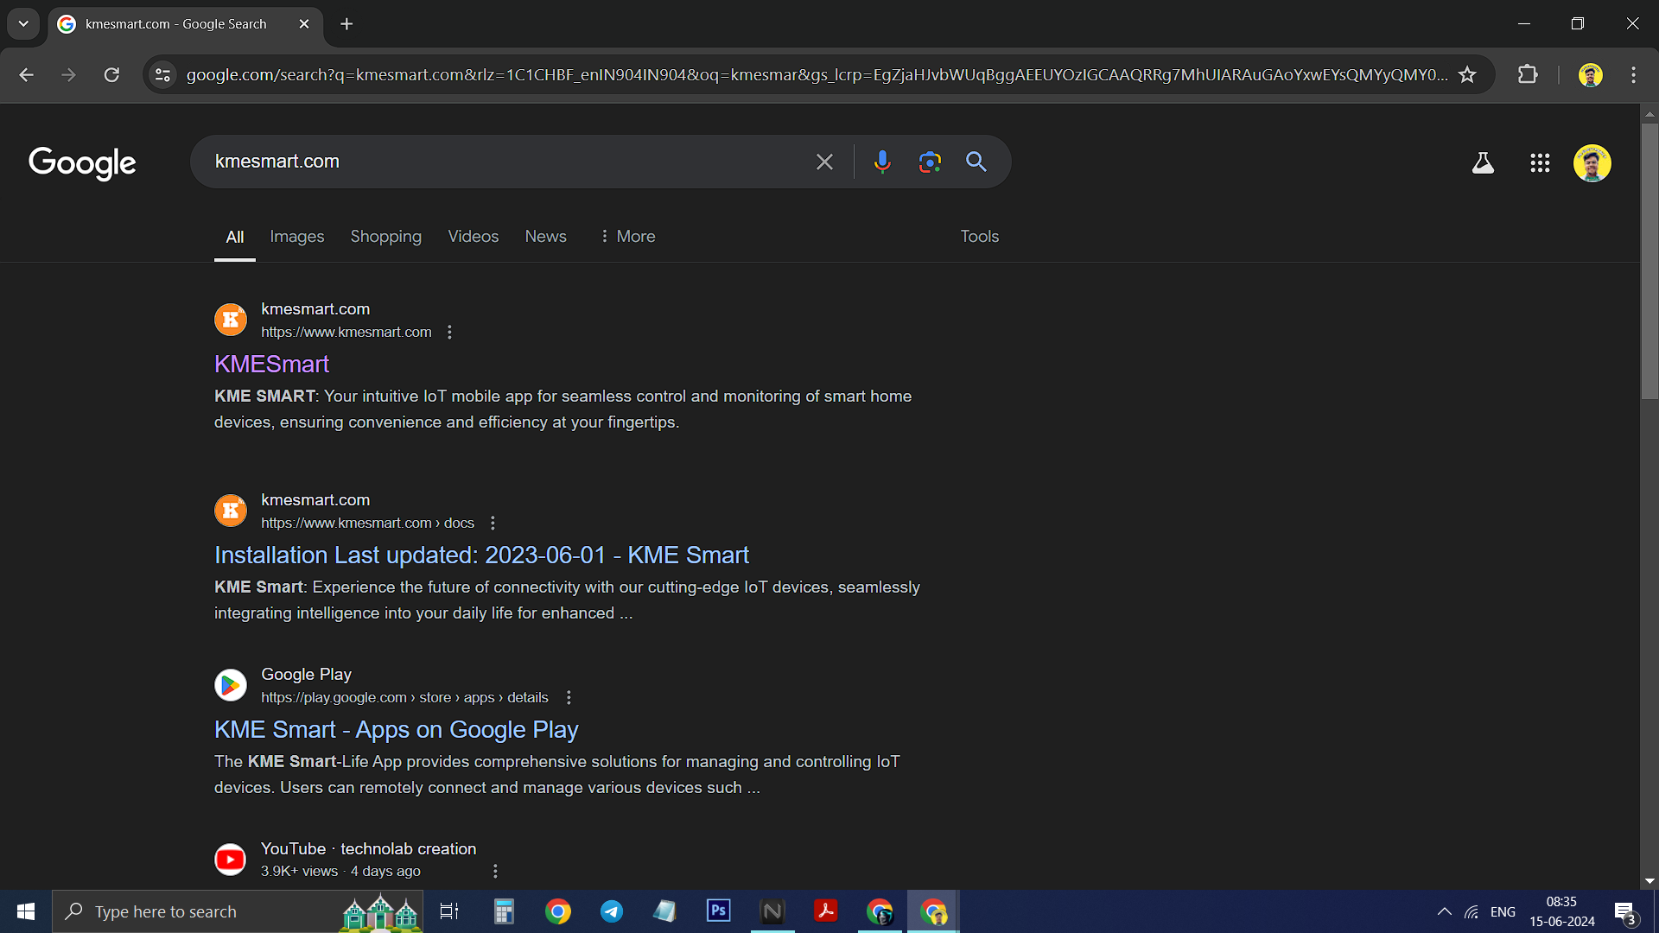Open Adobe Acrobat from taskbar
Screen dimensions: 1659x933
(825, 911)
